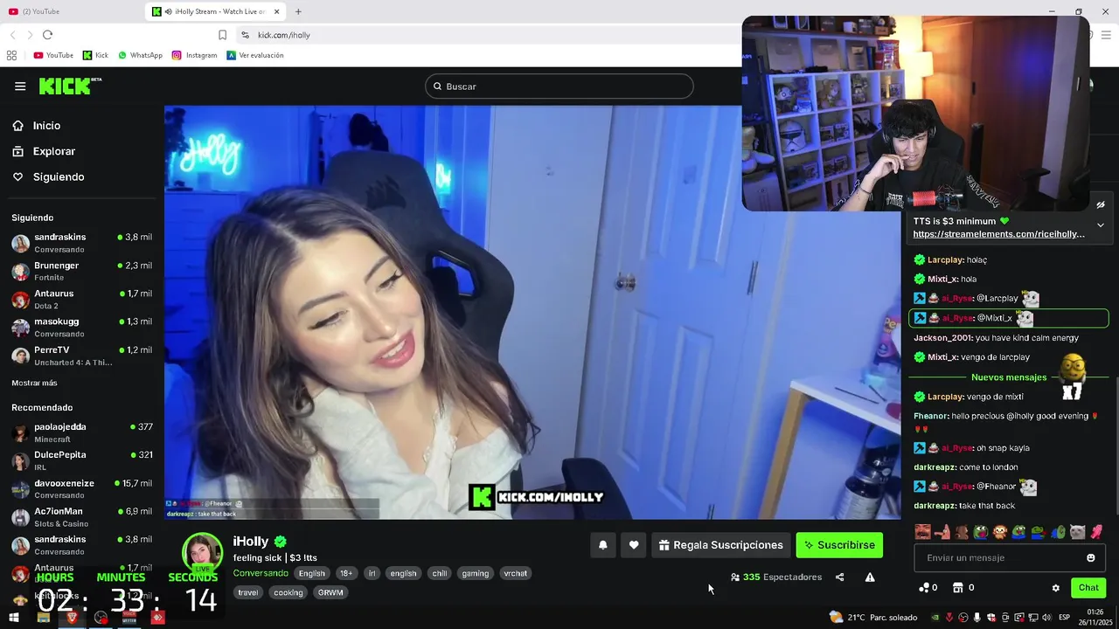The image size is (1119, 629).
Task: Insert the monkey emote into chat
Action: pos(1000,532)
